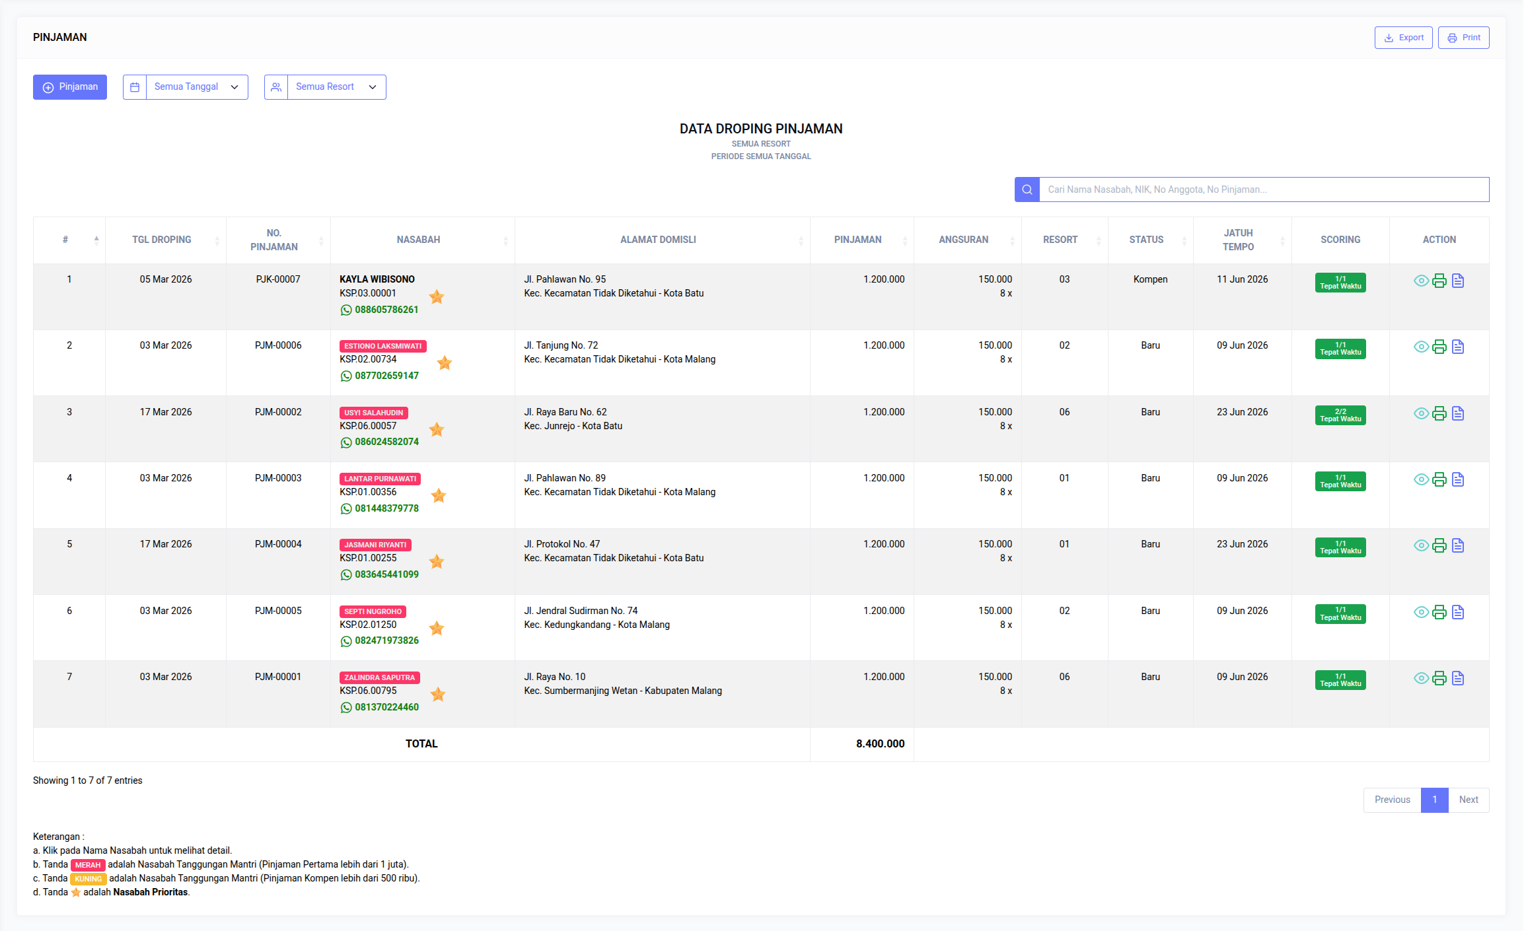
Task: Click the WhatsApp icon for 086024582074
Action: point(346,442)
